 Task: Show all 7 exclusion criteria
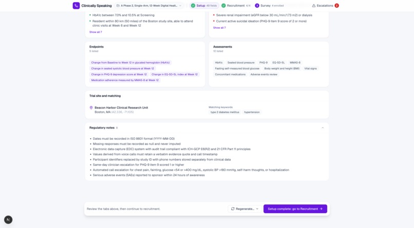(219, 28)
